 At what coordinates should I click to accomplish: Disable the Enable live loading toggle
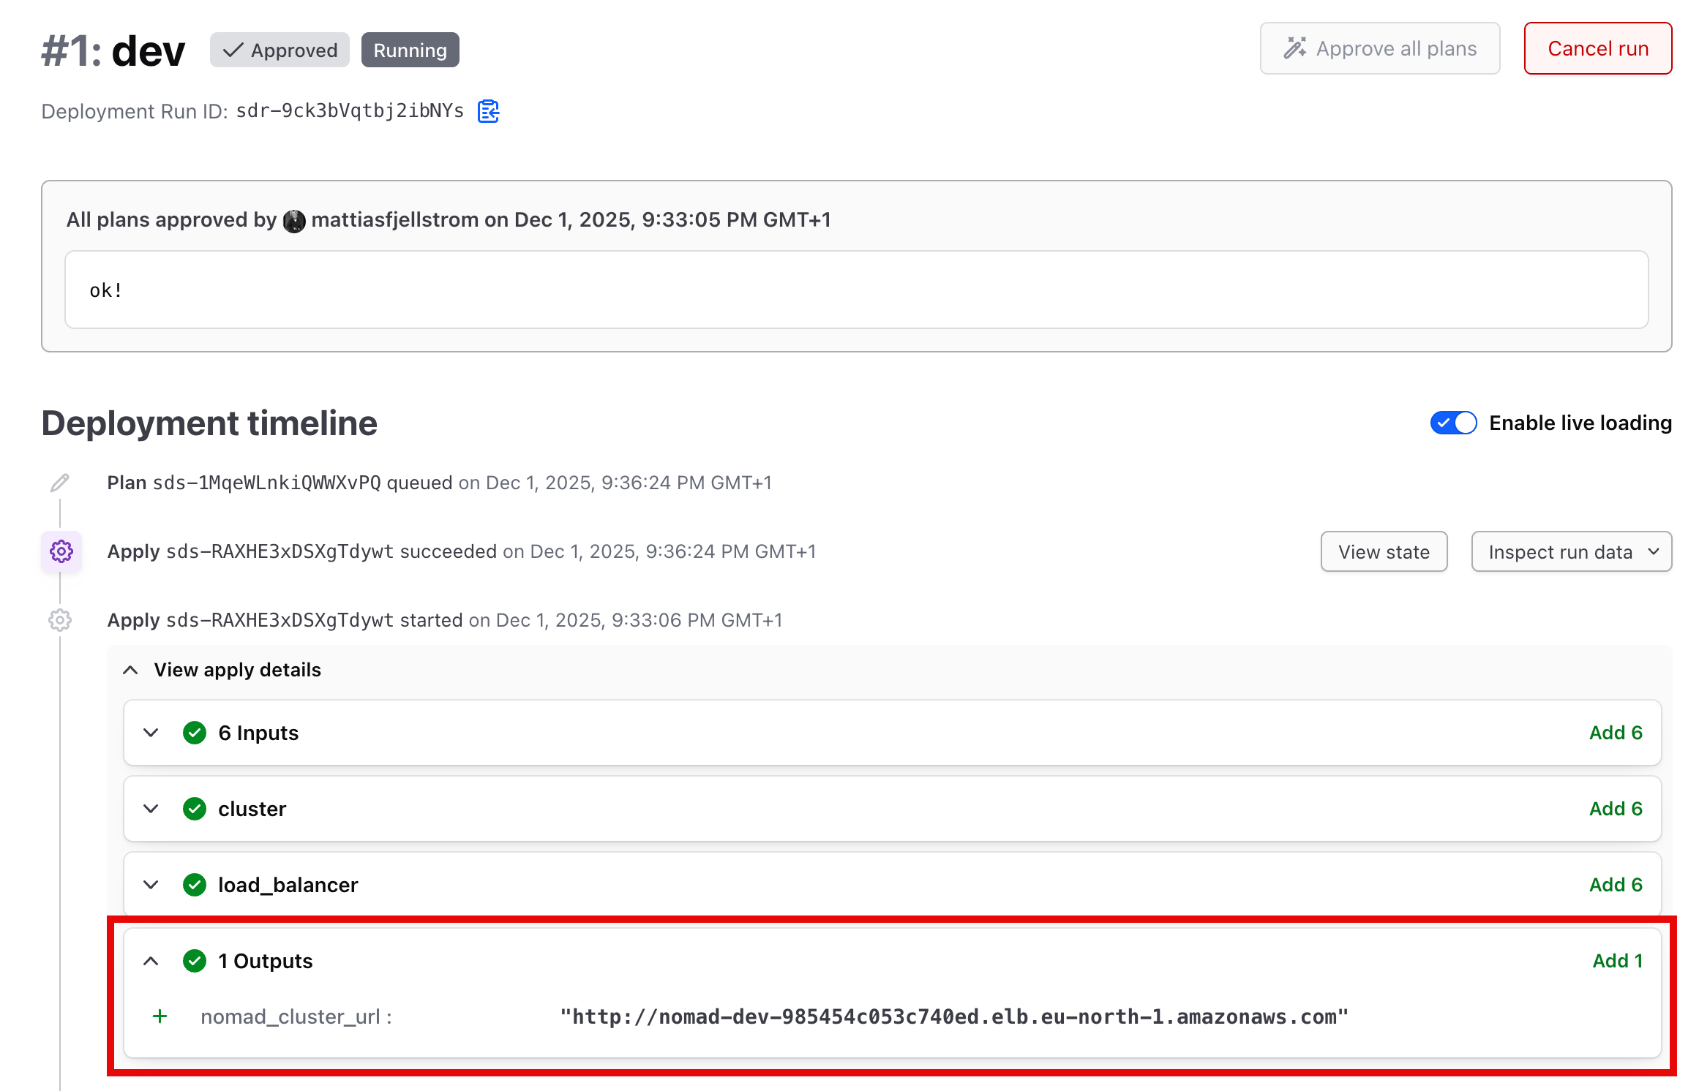click(x=1453, y=423)
